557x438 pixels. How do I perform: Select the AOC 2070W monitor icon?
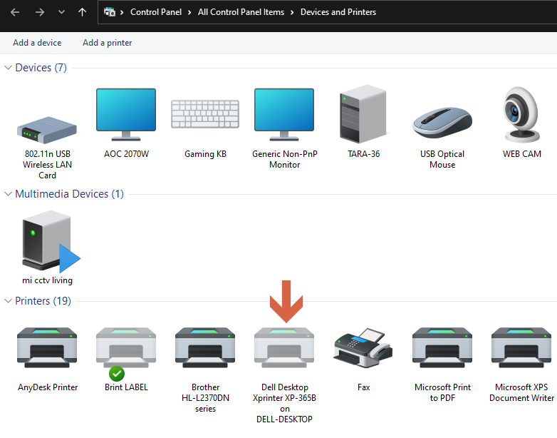[126, 115]
